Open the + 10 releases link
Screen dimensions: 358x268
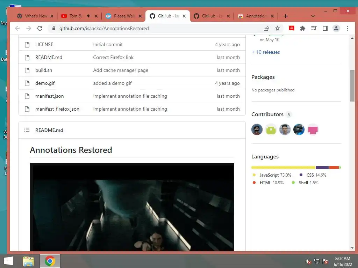[266, 52]
